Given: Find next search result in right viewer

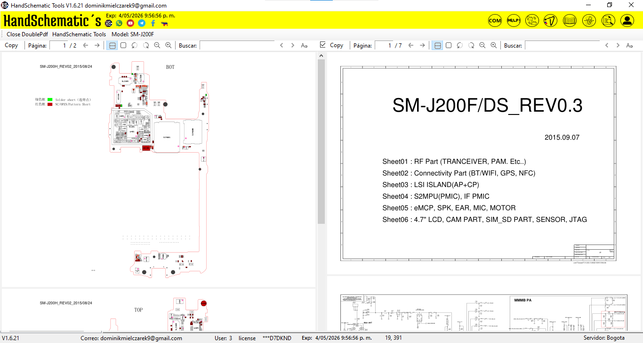Looking at the screenshot, I should coord(618,45).
